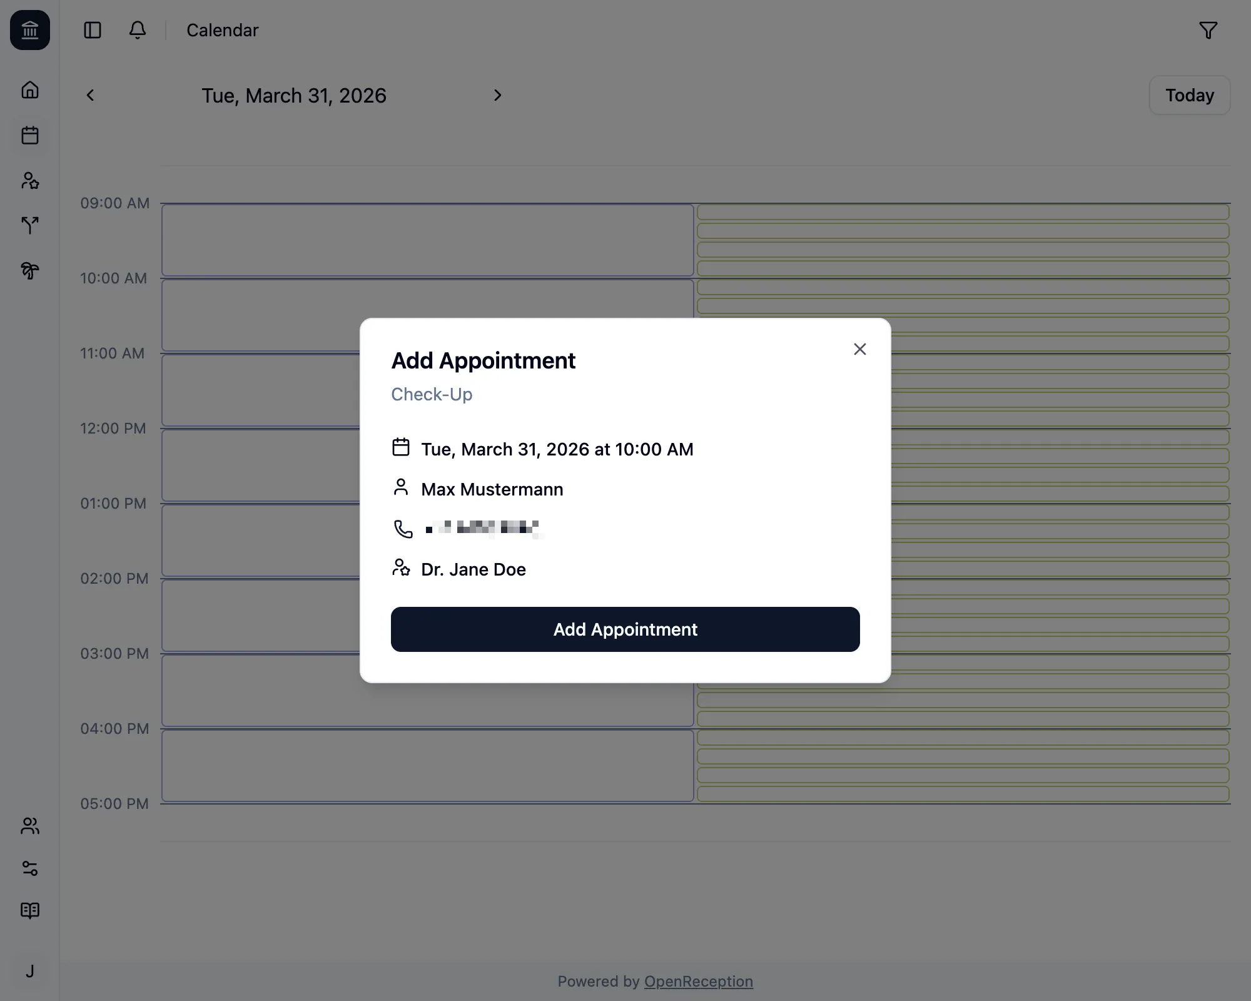Open the settings sliders icon
Viewport: 1251px width, 1001px height.
click(29, 868)
